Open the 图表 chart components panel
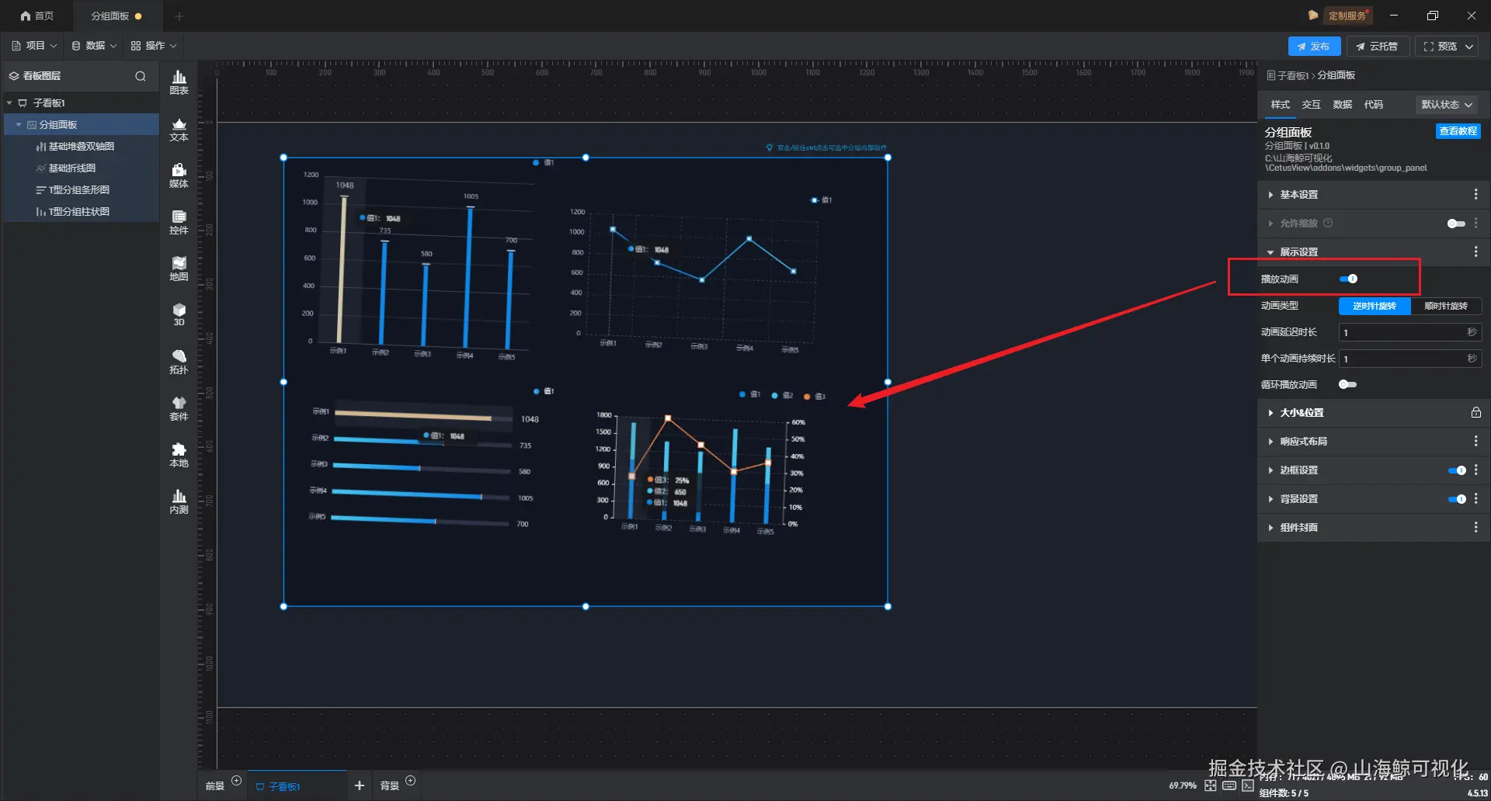This screenshot has width=1491, height=801. (179, 82)
